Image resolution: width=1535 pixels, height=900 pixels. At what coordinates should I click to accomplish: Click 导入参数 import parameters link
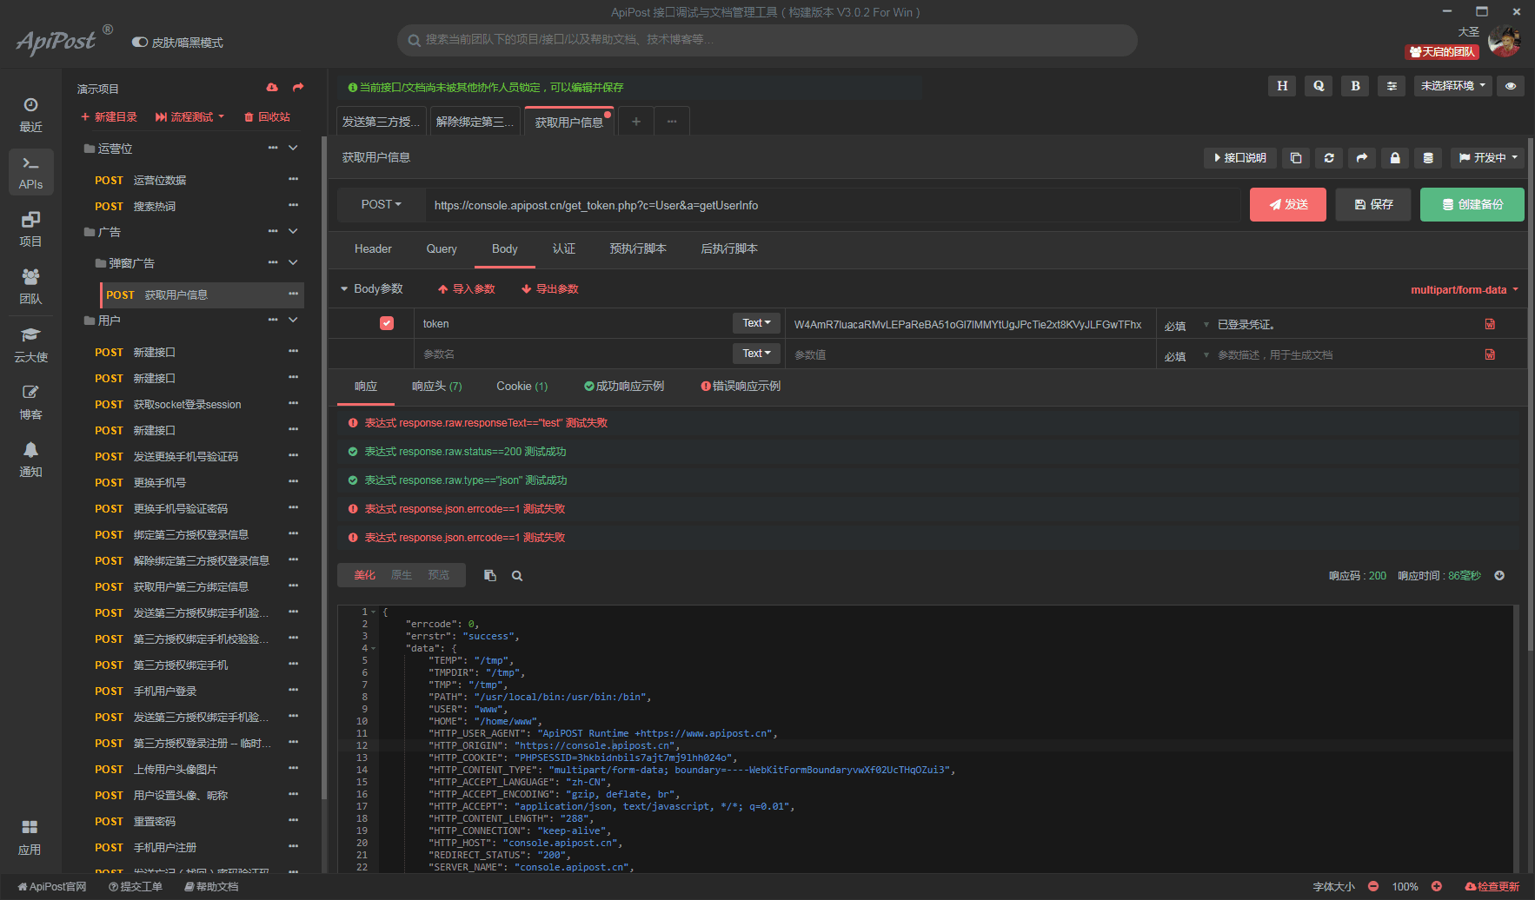467,289
